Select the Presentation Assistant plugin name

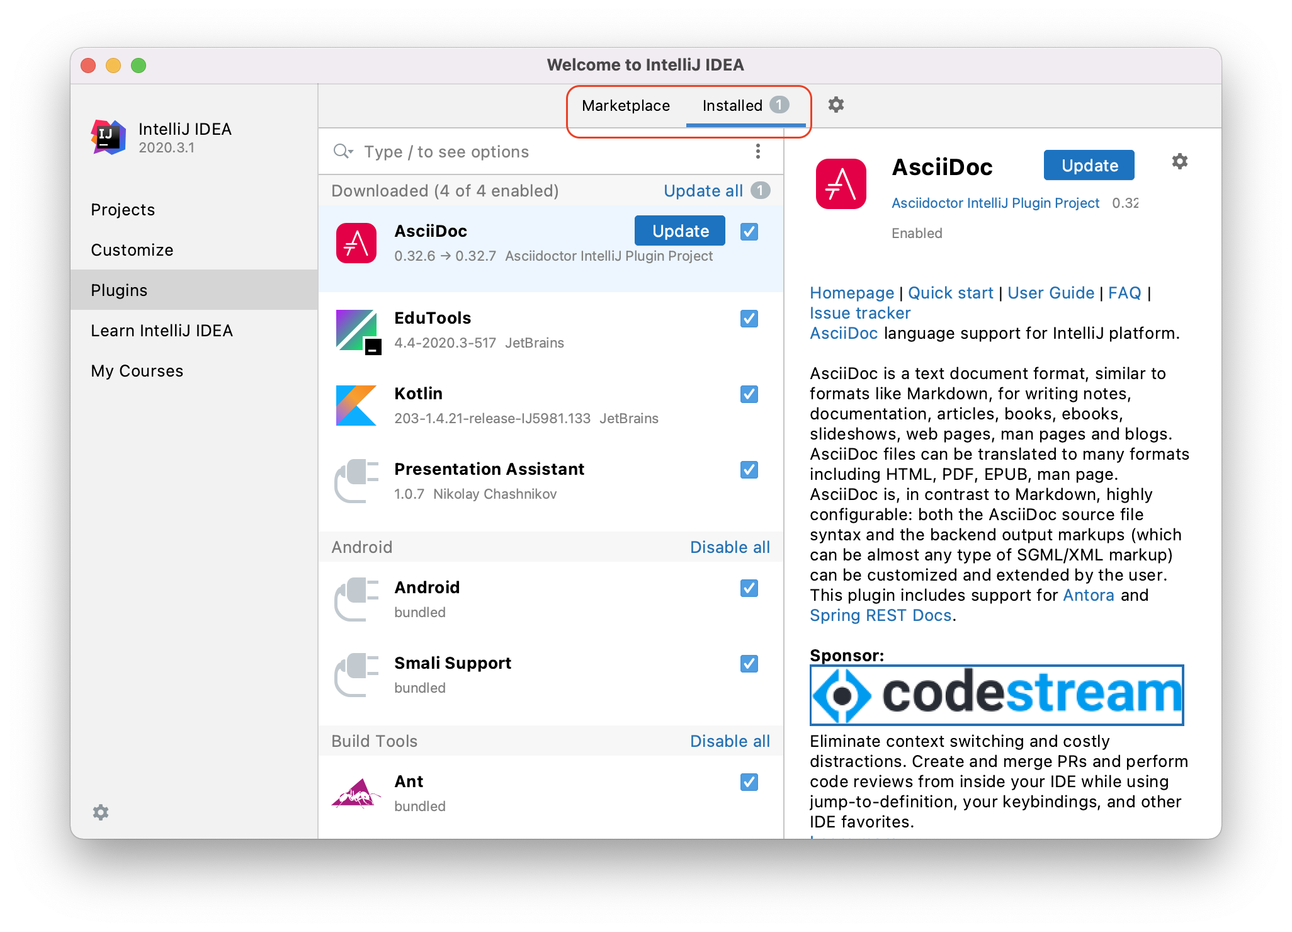(489, 469)
